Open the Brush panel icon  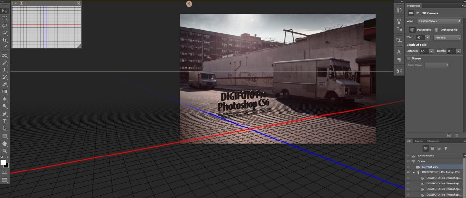(x=399, y=29)
